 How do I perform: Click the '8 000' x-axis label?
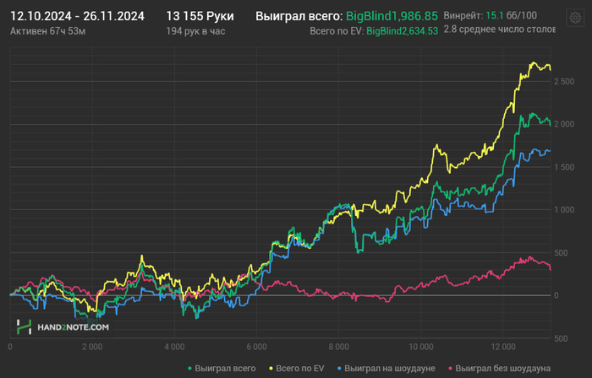338,347
